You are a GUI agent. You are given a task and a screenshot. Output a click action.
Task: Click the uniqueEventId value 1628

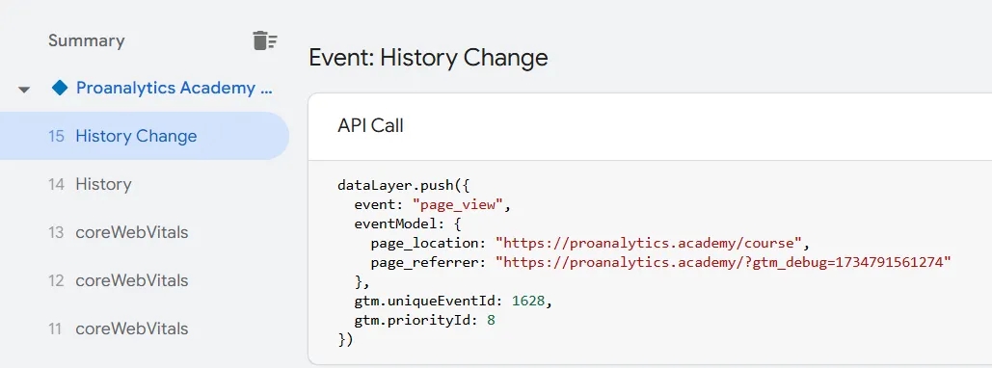[x=528, y=301]
